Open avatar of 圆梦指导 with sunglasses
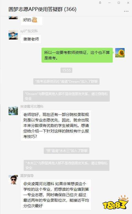This screenshot has height=214, width=132. click(x=13, y=180)
